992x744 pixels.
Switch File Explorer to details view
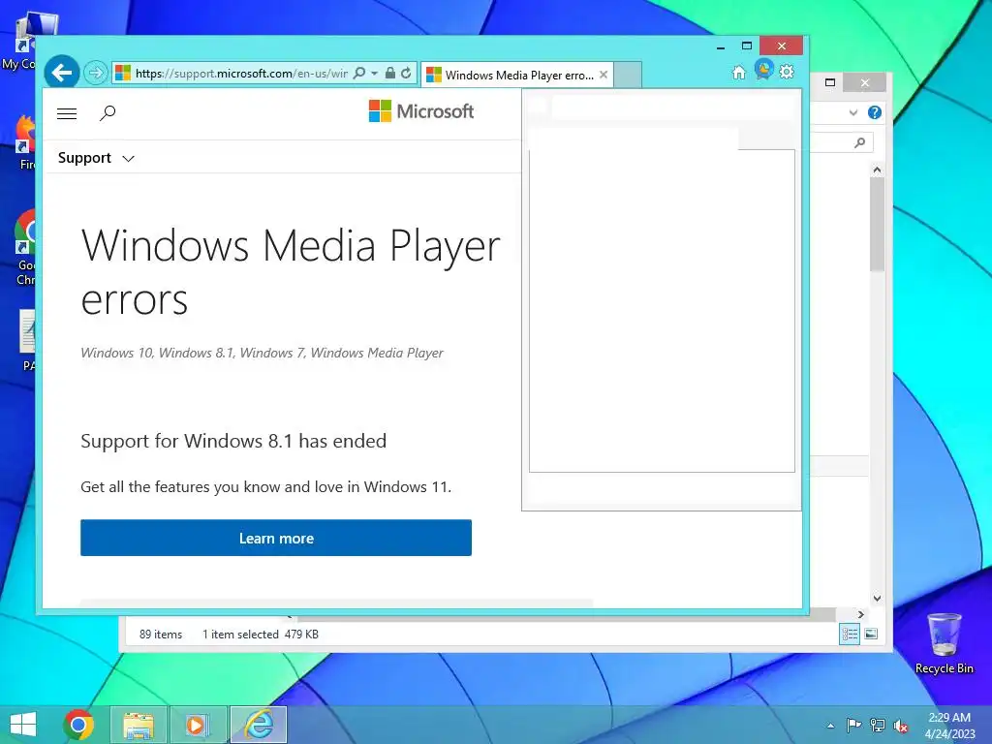click(x=850, y=634)
